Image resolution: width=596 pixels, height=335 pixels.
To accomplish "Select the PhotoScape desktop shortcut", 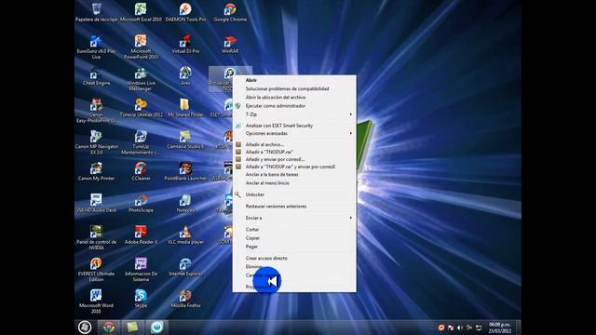I will 141,204.
